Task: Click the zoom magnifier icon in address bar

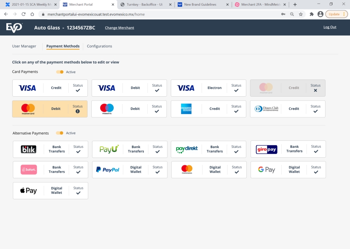Action: (x=292, y=14)
